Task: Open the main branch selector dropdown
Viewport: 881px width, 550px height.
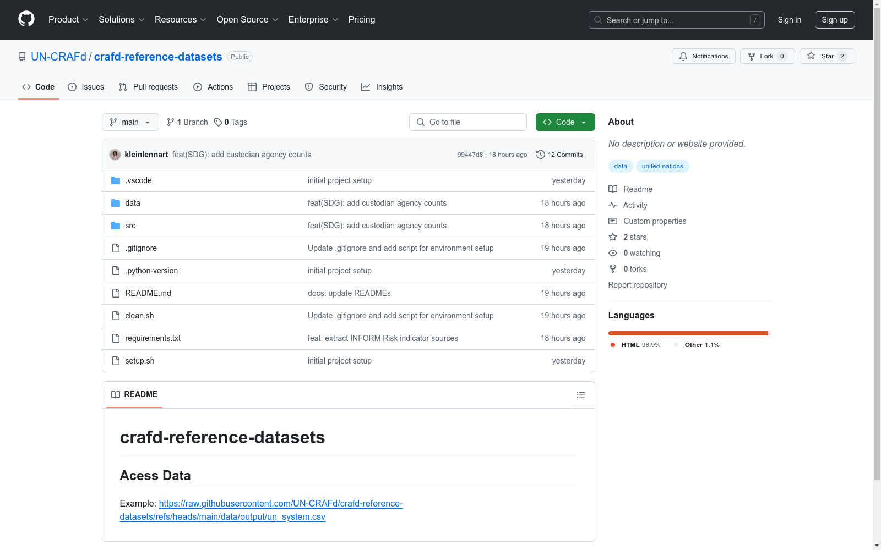Action: tap(130, 122)
